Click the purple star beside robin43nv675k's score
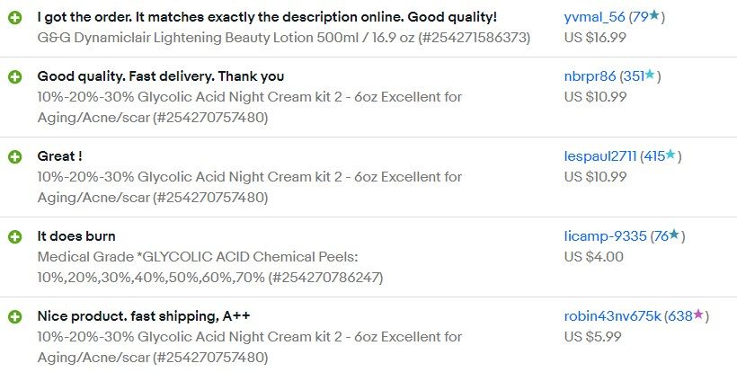This screenshot has width=737, height=372. point(698,314)
